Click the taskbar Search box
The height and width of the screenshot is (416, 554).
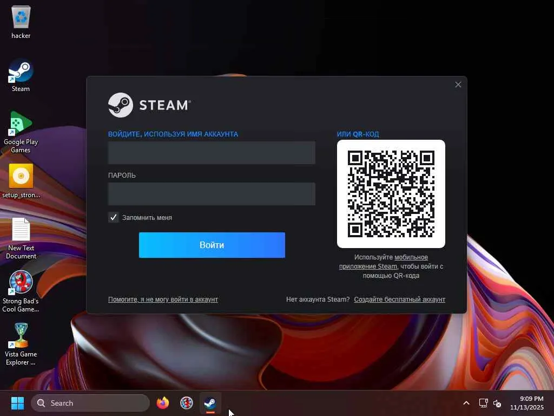pyautogui.click(x=90, y=403)
